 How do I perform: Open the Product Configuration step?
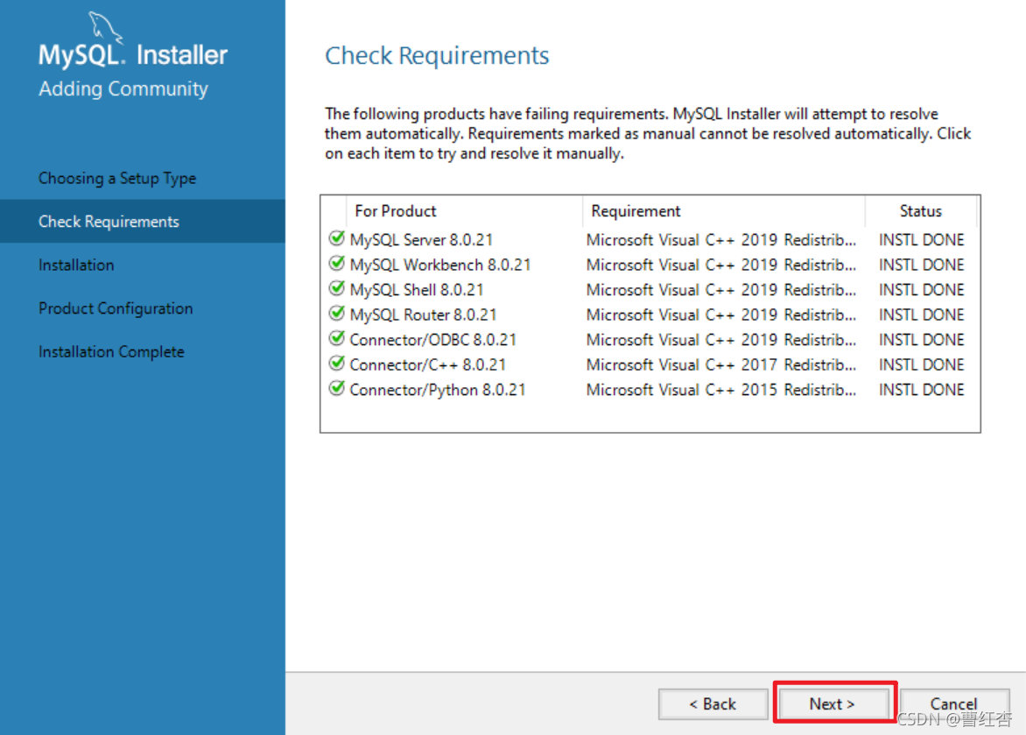[x=116, y=308]
